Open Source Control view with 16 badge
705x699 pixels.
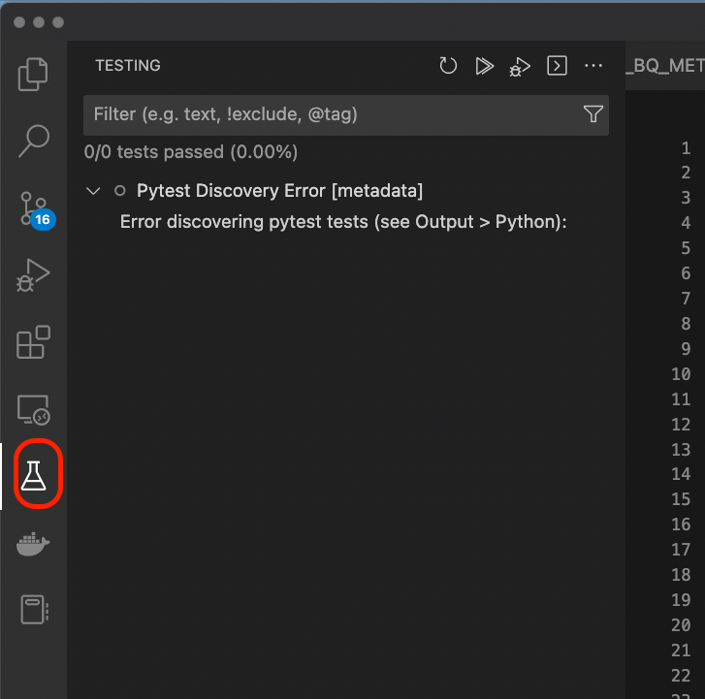coord(36,210)
